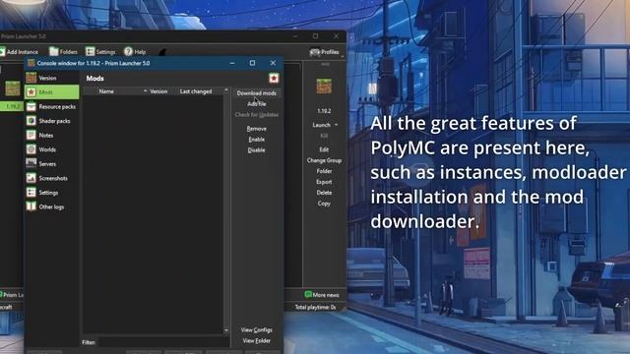
Task: Click the Settings page icon in console sidebar
Action: click(31, 193)
